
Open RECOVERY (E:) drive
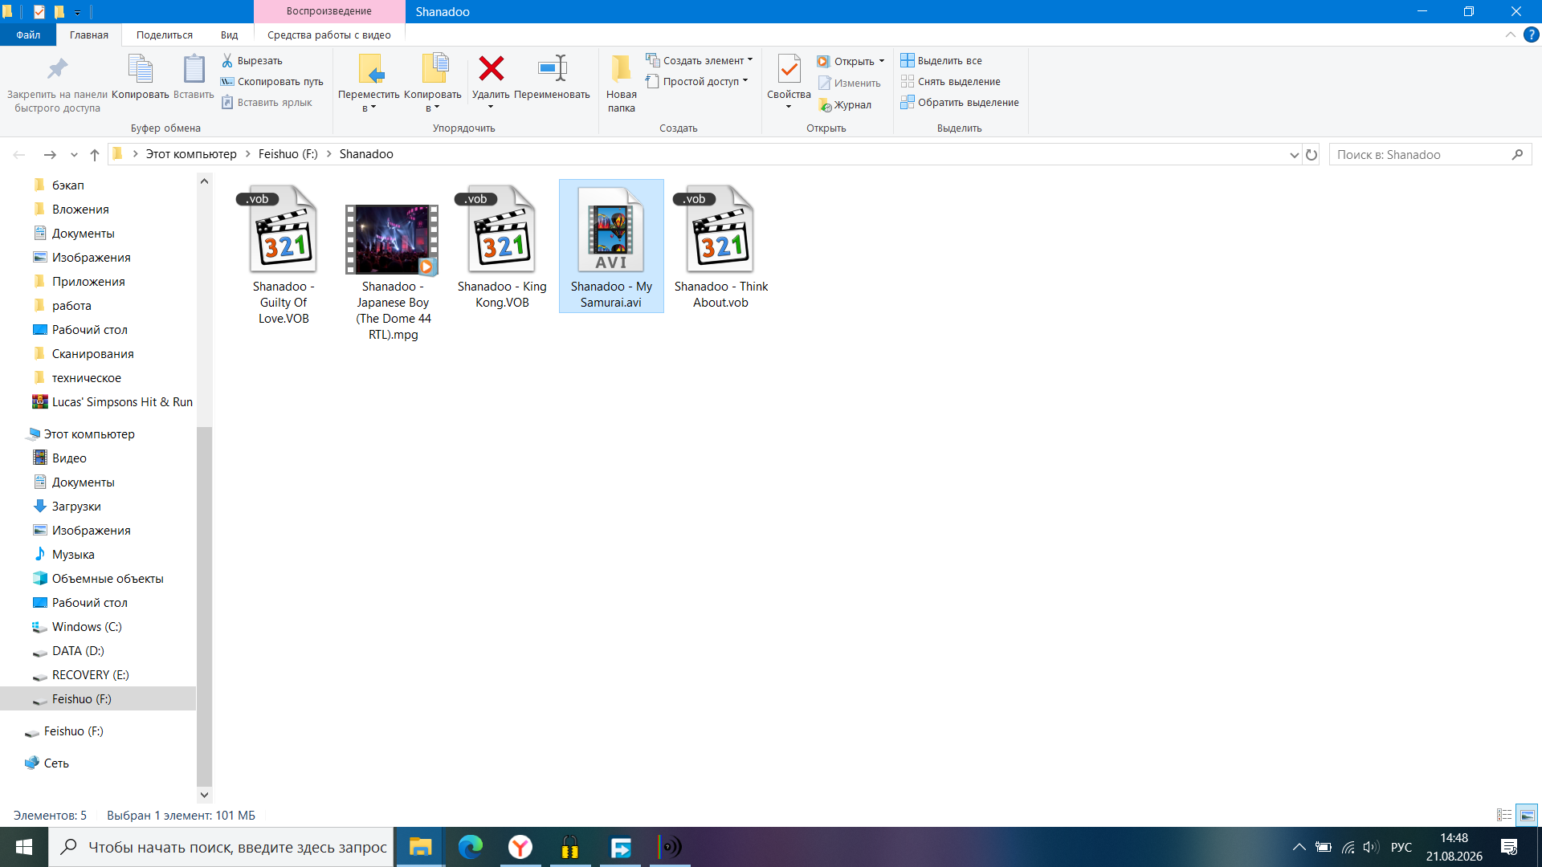click(x=90, y=674)
